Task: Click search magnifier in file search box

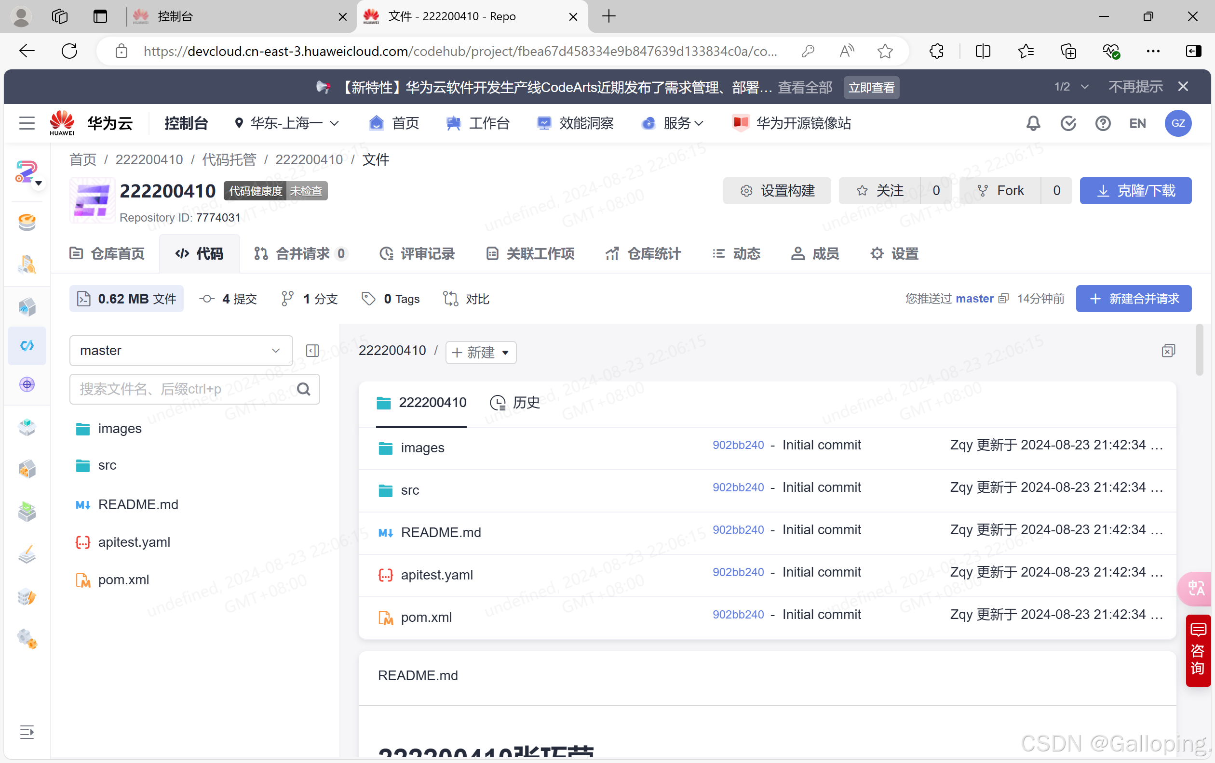Action: [x=304, y=389]
